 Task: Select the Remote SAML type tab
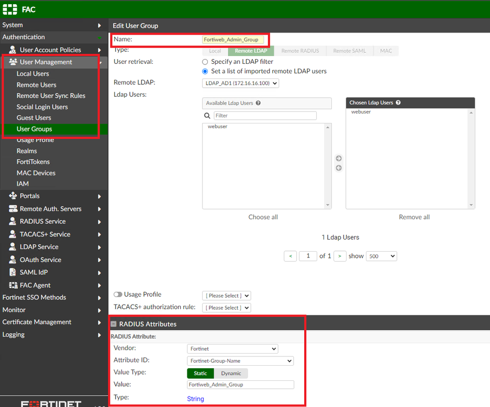pos(349,51)
